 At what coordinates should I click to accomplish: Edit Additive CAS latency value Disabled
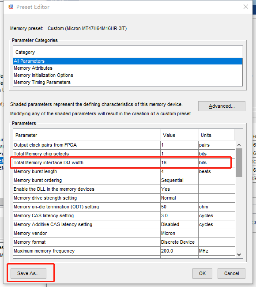click(x=179, y=224)
